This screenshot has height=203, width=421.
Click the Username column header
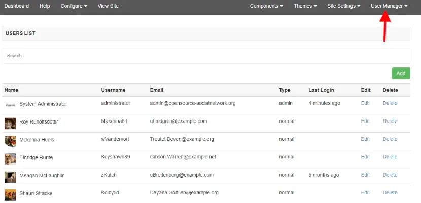coord(113,90)
